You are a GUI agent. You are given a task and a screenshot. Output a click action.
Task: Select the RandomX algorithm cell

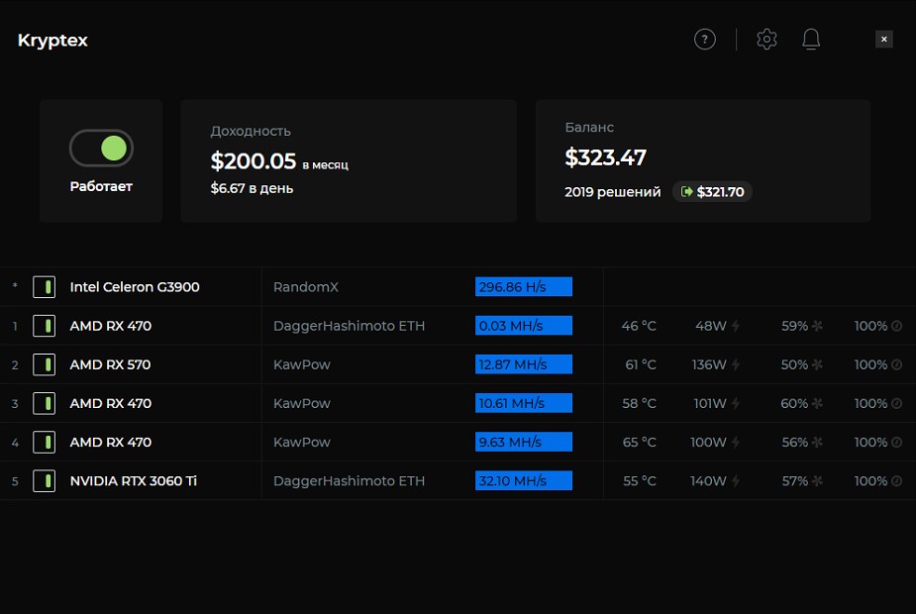pyautogui.click(x=306, y=287)
